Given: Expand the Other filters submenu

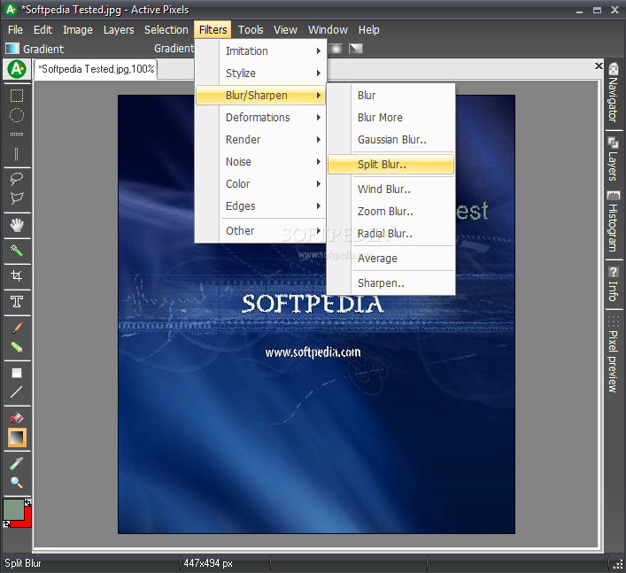Looking at the screenshot, I should pyautogui.click(x=260, y=231).
